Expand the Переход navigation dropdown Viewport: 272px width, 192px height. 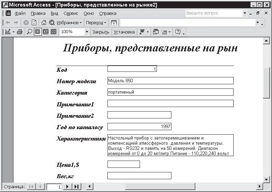pyautogui.click(x=96, y=22)
